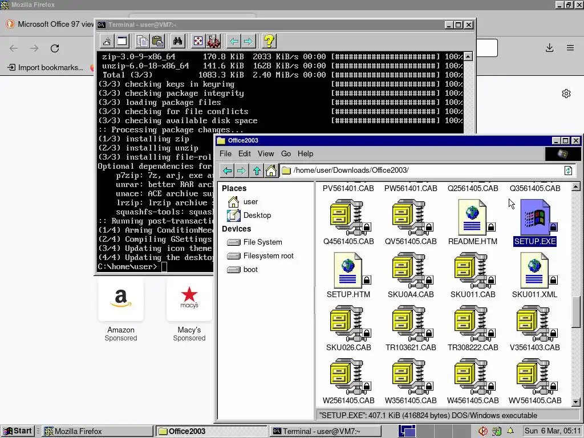584x438 pixels.
Task: Open the View menu in Office2003 window
Action: 266,154
